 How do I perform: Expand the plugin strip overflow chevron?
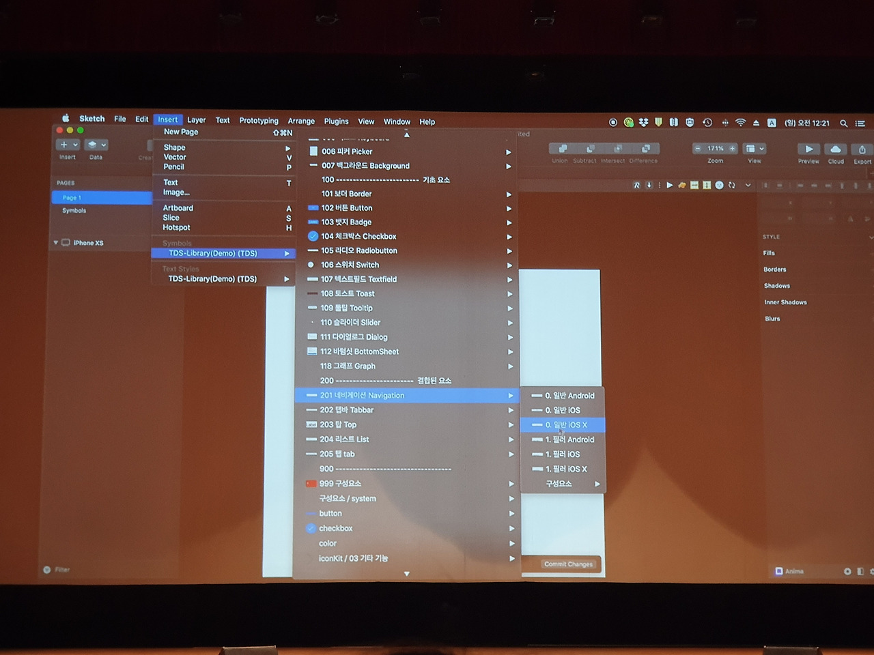coord(748,185)
